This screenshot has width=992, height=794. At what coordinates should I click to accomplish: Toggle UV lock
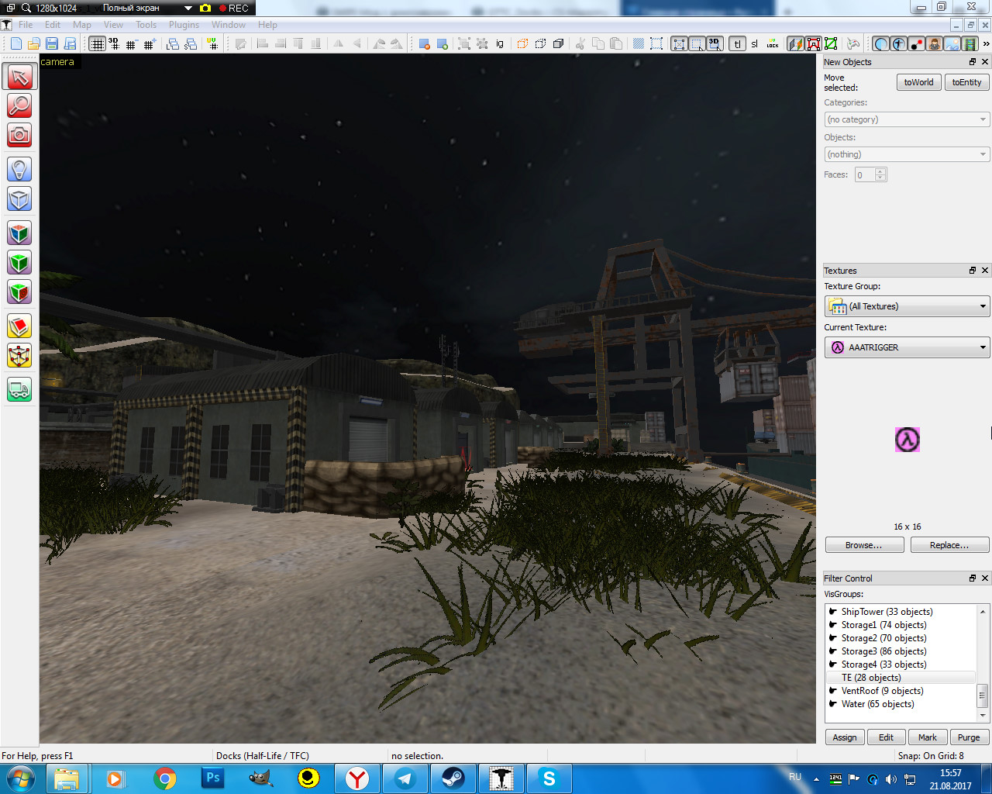pyautogui.click(x=773, y=44)
